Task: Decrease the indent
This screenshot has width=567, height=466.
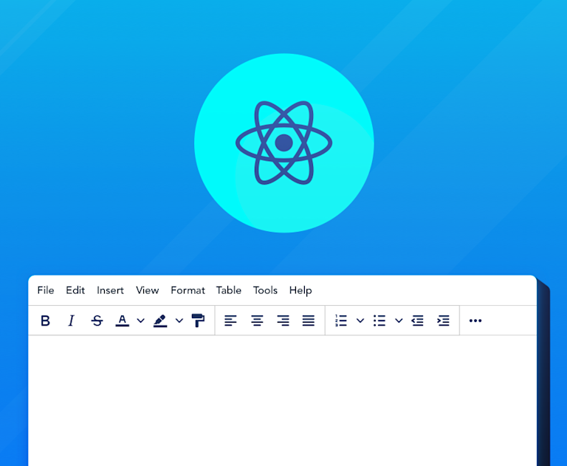Action: [417, 321]
